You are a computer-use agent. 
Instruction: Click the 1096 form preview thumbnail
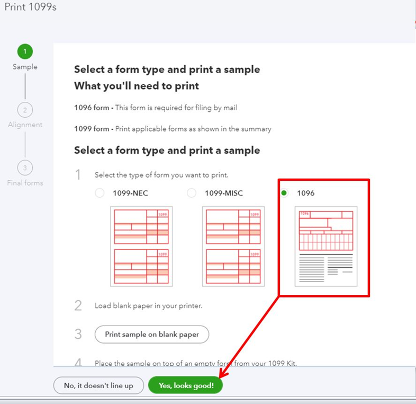click(x=326, y=247)
